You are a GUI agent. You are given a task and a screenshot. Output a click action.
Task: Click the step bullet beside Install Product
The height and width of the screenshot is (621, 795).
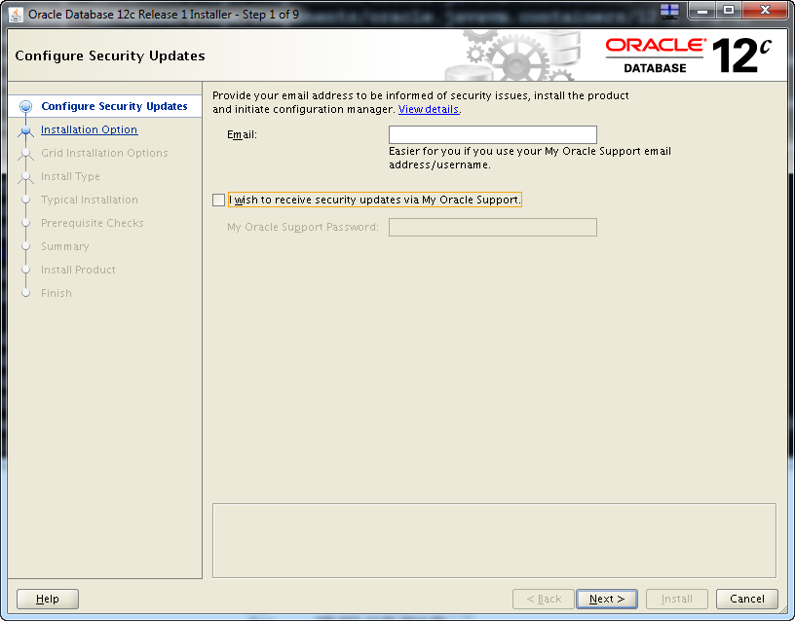25,270
